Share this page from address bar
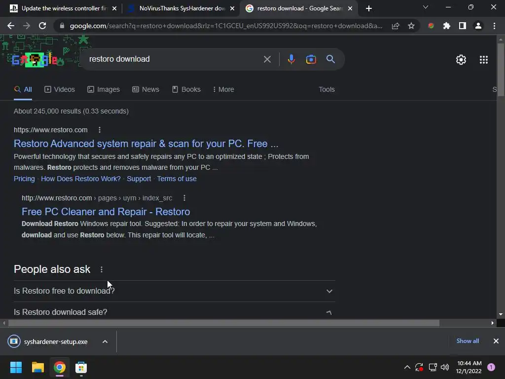Image resolution: width=505 pixels, height=379 pixels. coord(396,26)
